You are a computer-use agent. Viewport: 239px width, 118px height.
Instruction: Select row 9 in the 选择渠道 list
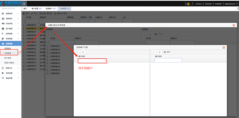click(60, 73)
